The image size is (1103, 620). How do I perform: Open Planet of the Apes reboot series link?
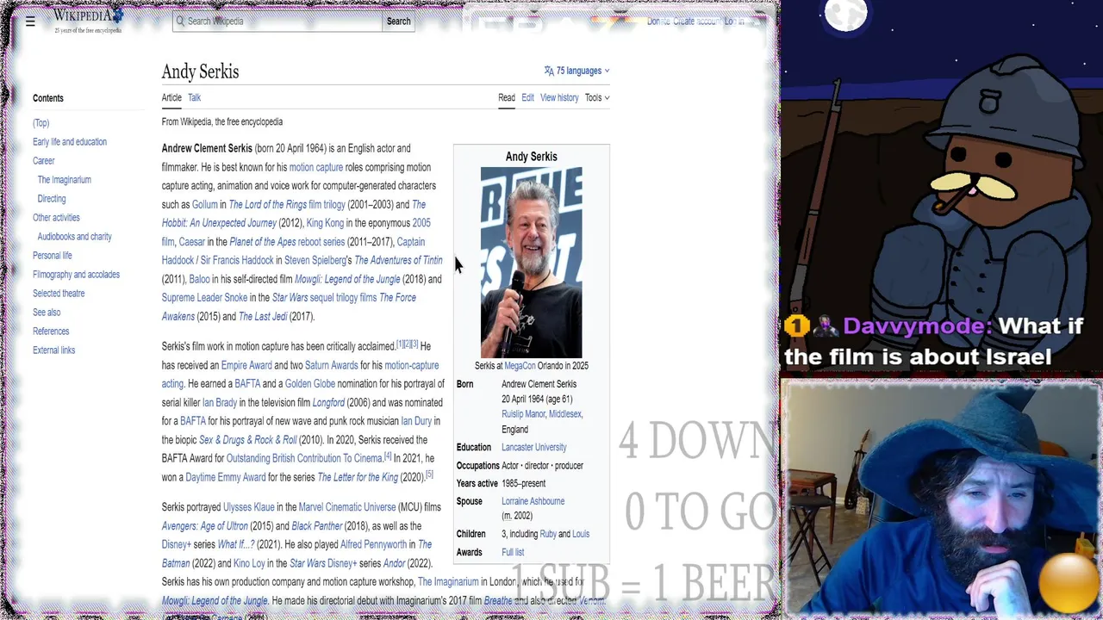pos(287,242)
